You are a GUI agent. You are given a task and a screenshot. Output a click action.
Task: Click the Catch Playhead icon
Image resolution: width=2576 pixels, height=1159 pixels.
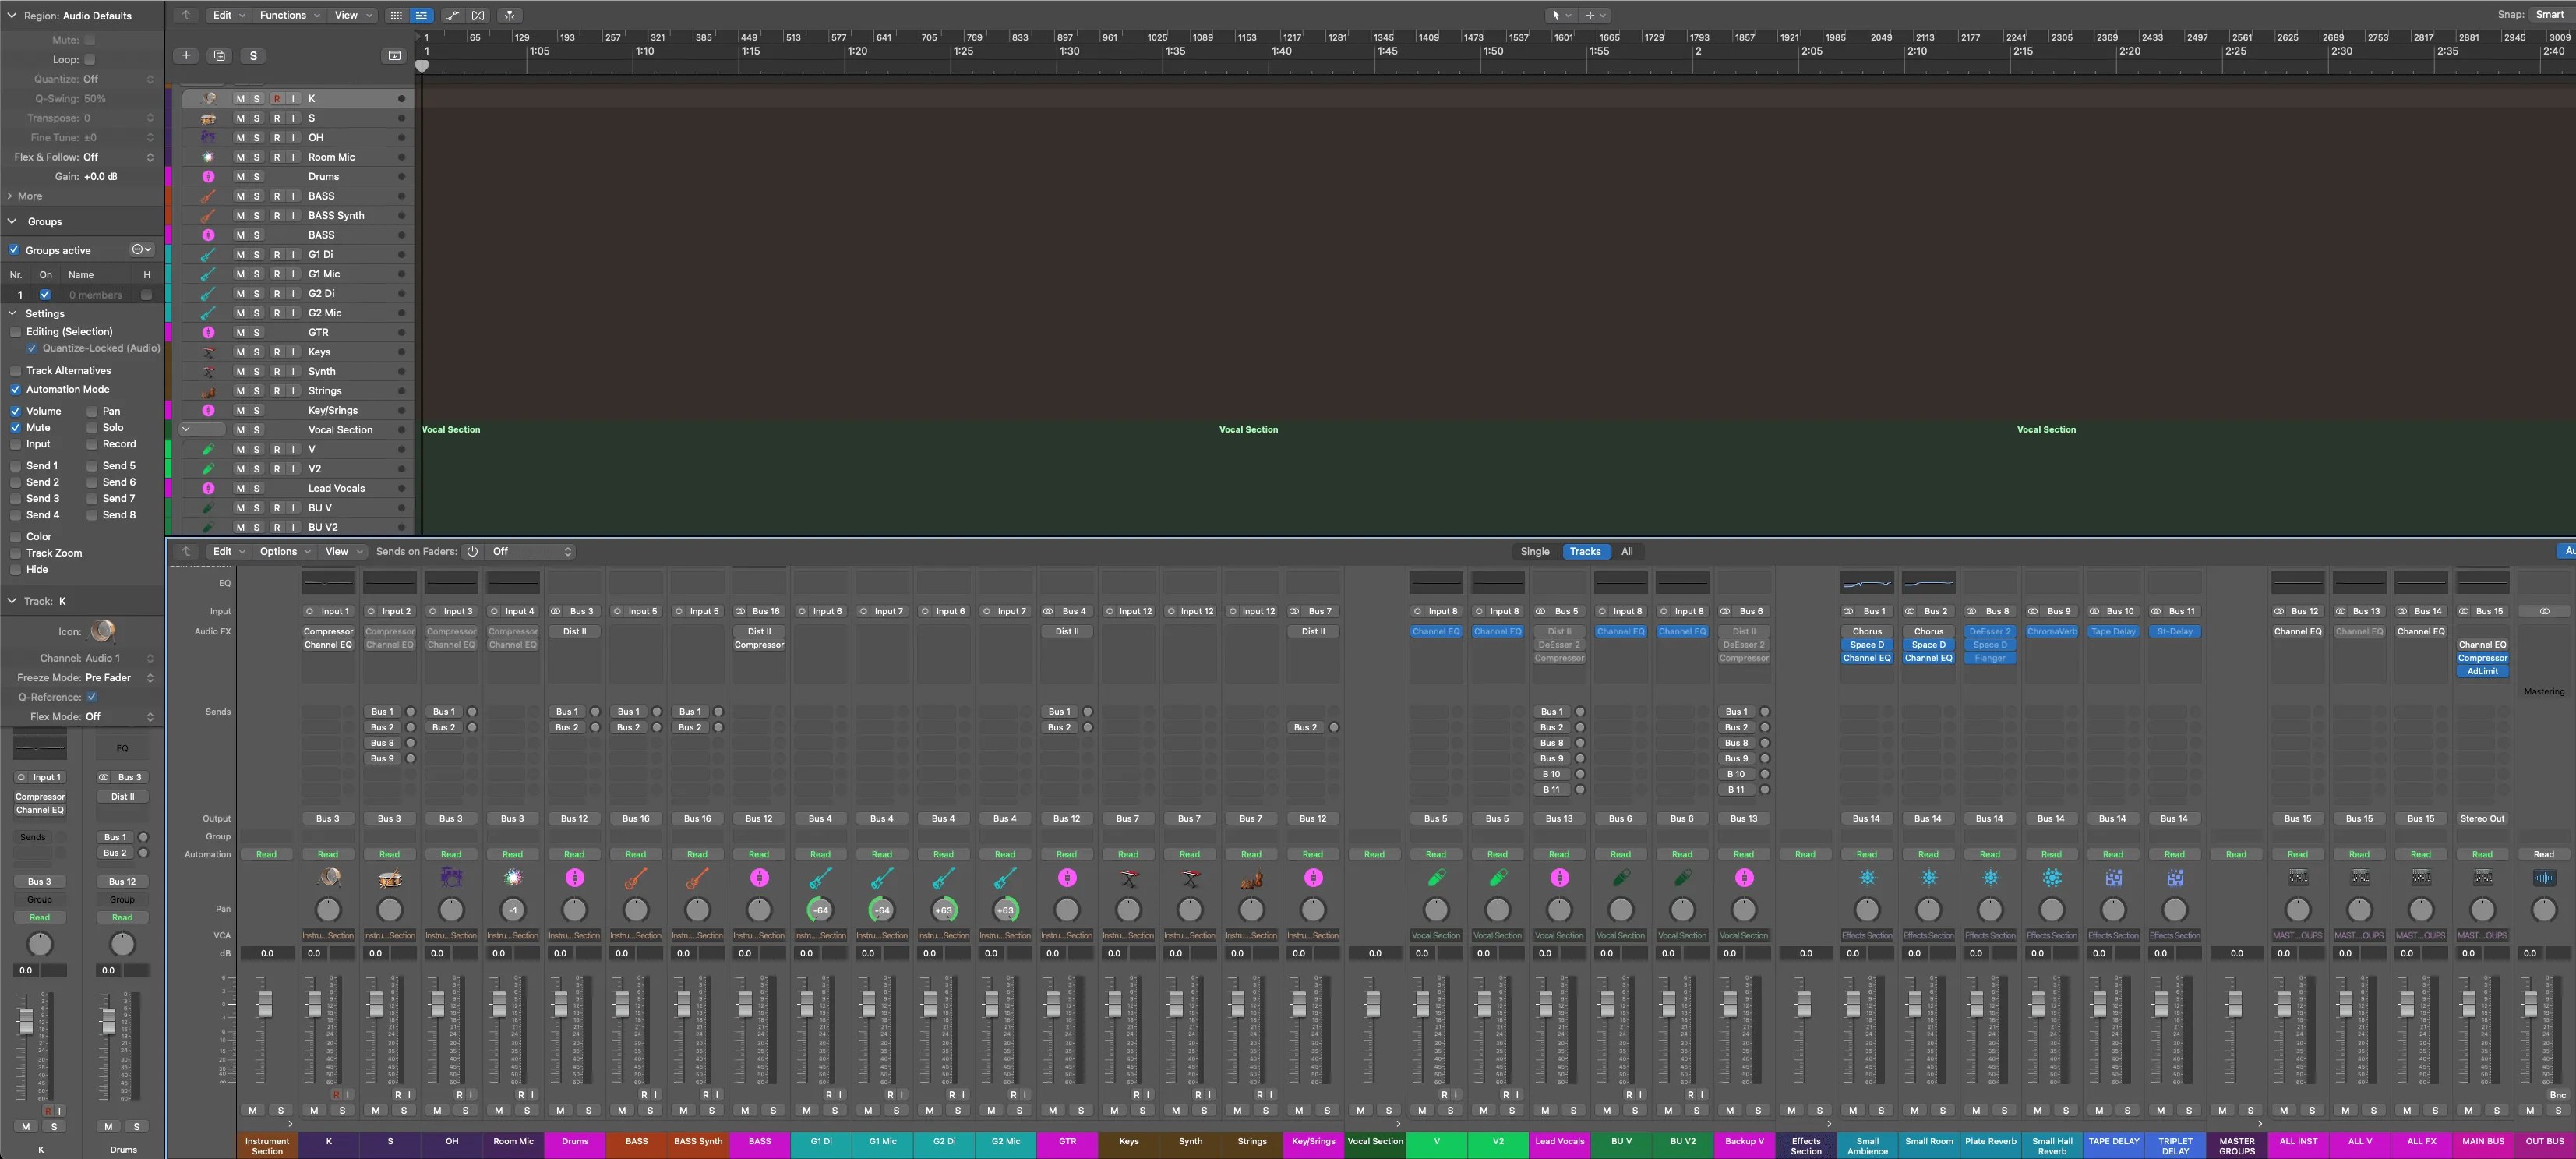(x=510, y=15)
